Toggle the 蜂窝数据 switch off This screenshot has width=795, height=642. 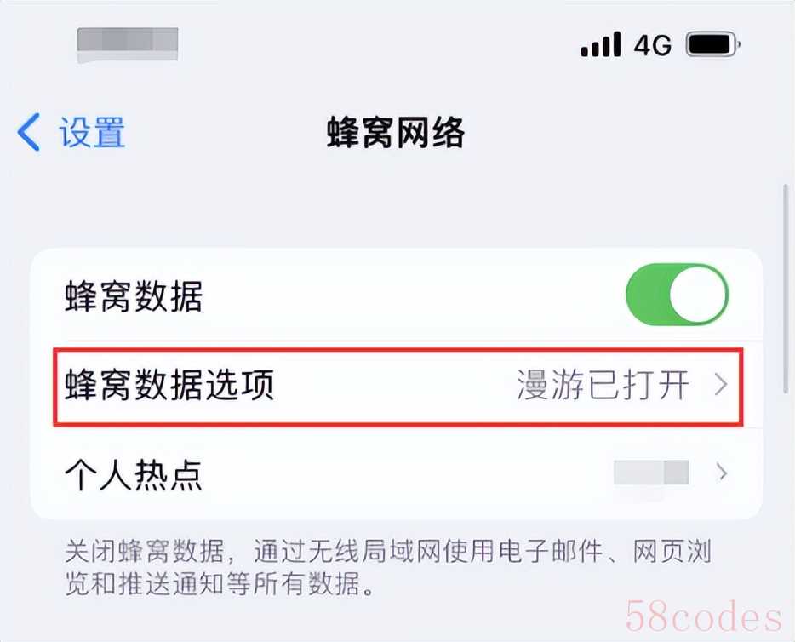[678, 294]
